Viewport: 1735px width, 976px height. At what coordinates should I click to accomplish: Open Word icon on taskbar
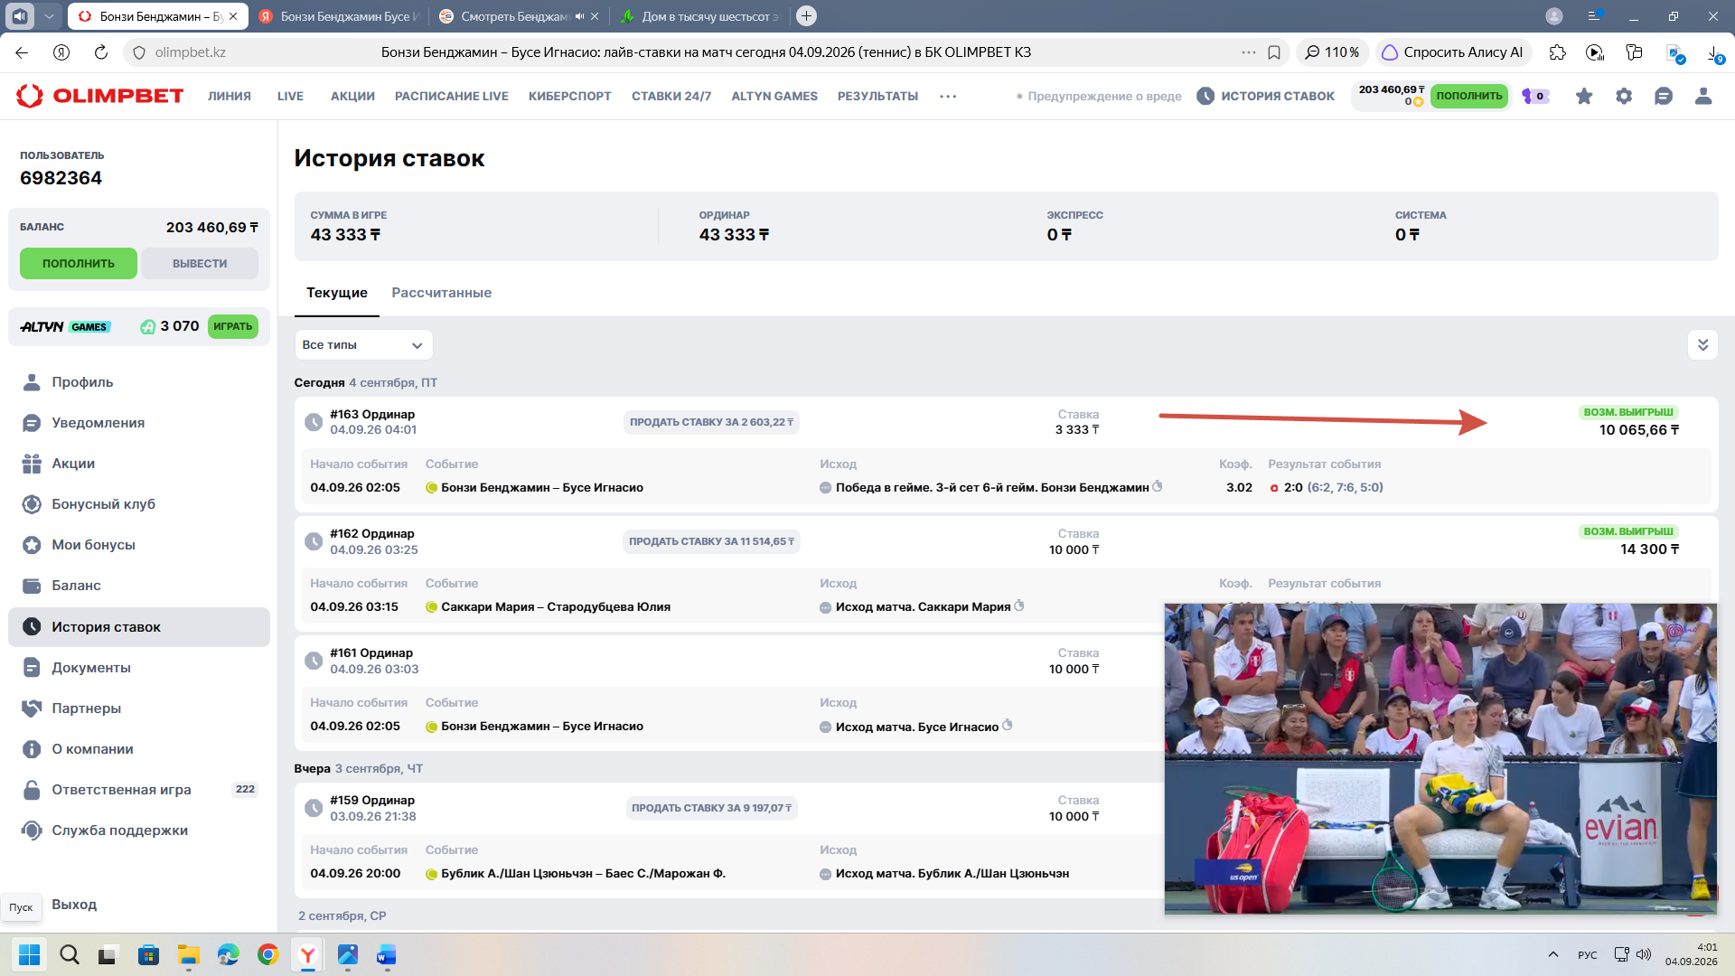(387, 954)
